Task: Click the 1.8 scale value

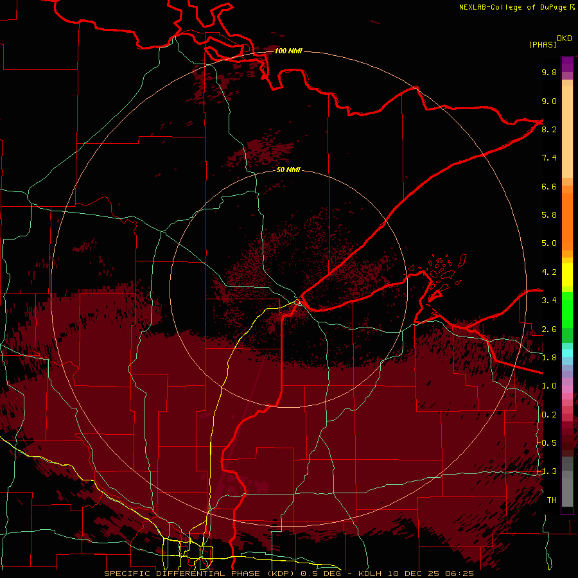Action: 549,358
